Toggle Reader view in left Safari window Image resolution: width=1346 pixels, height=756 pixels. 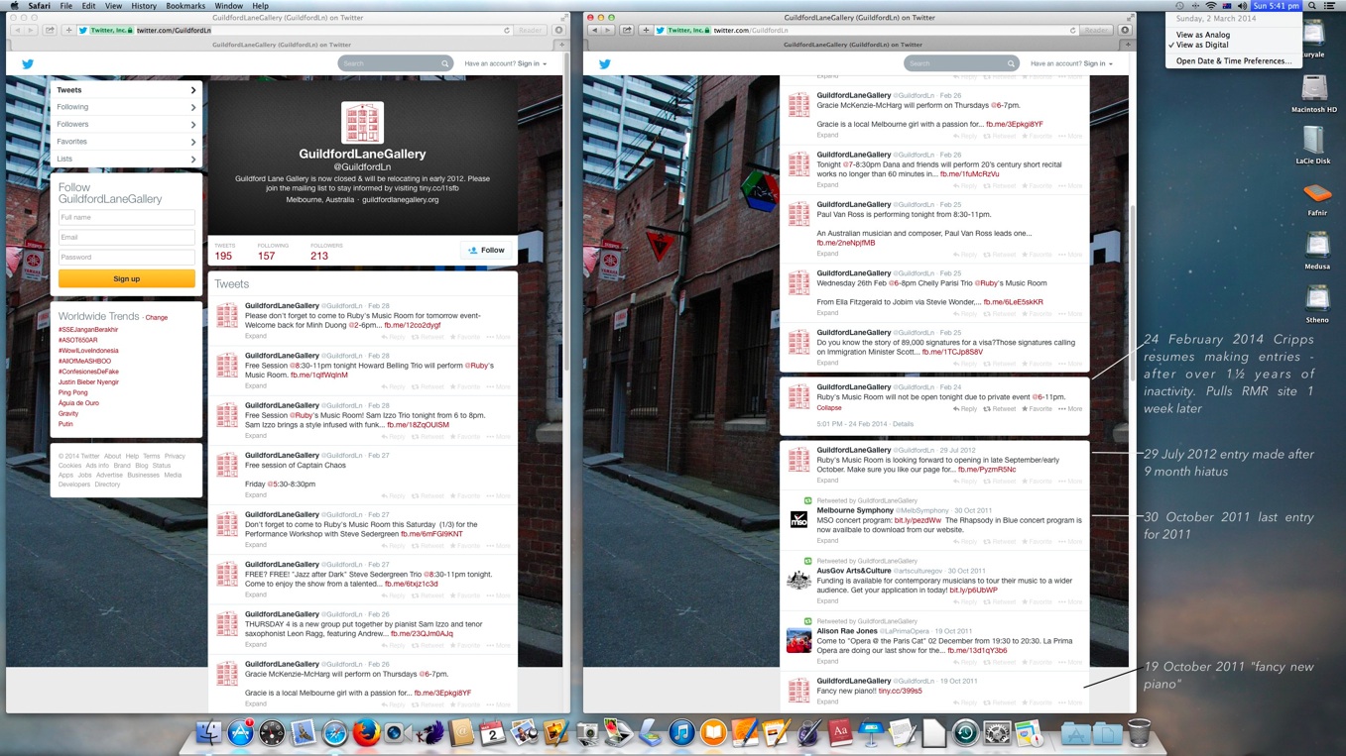tap(531, 30)
